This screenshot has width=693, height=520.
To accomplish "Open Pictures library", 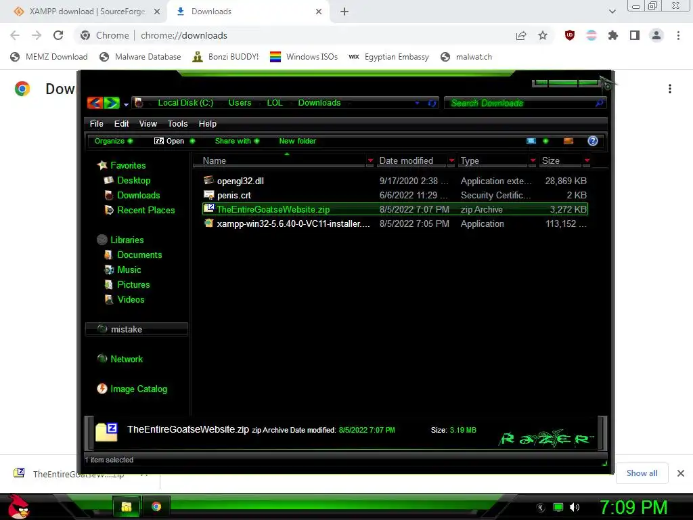I will (x=133, y=285).
